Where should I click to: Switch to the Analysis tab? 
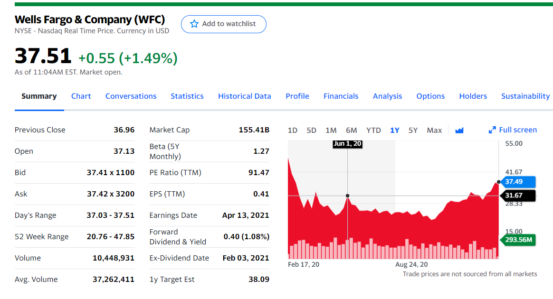(x=387, y=96)
